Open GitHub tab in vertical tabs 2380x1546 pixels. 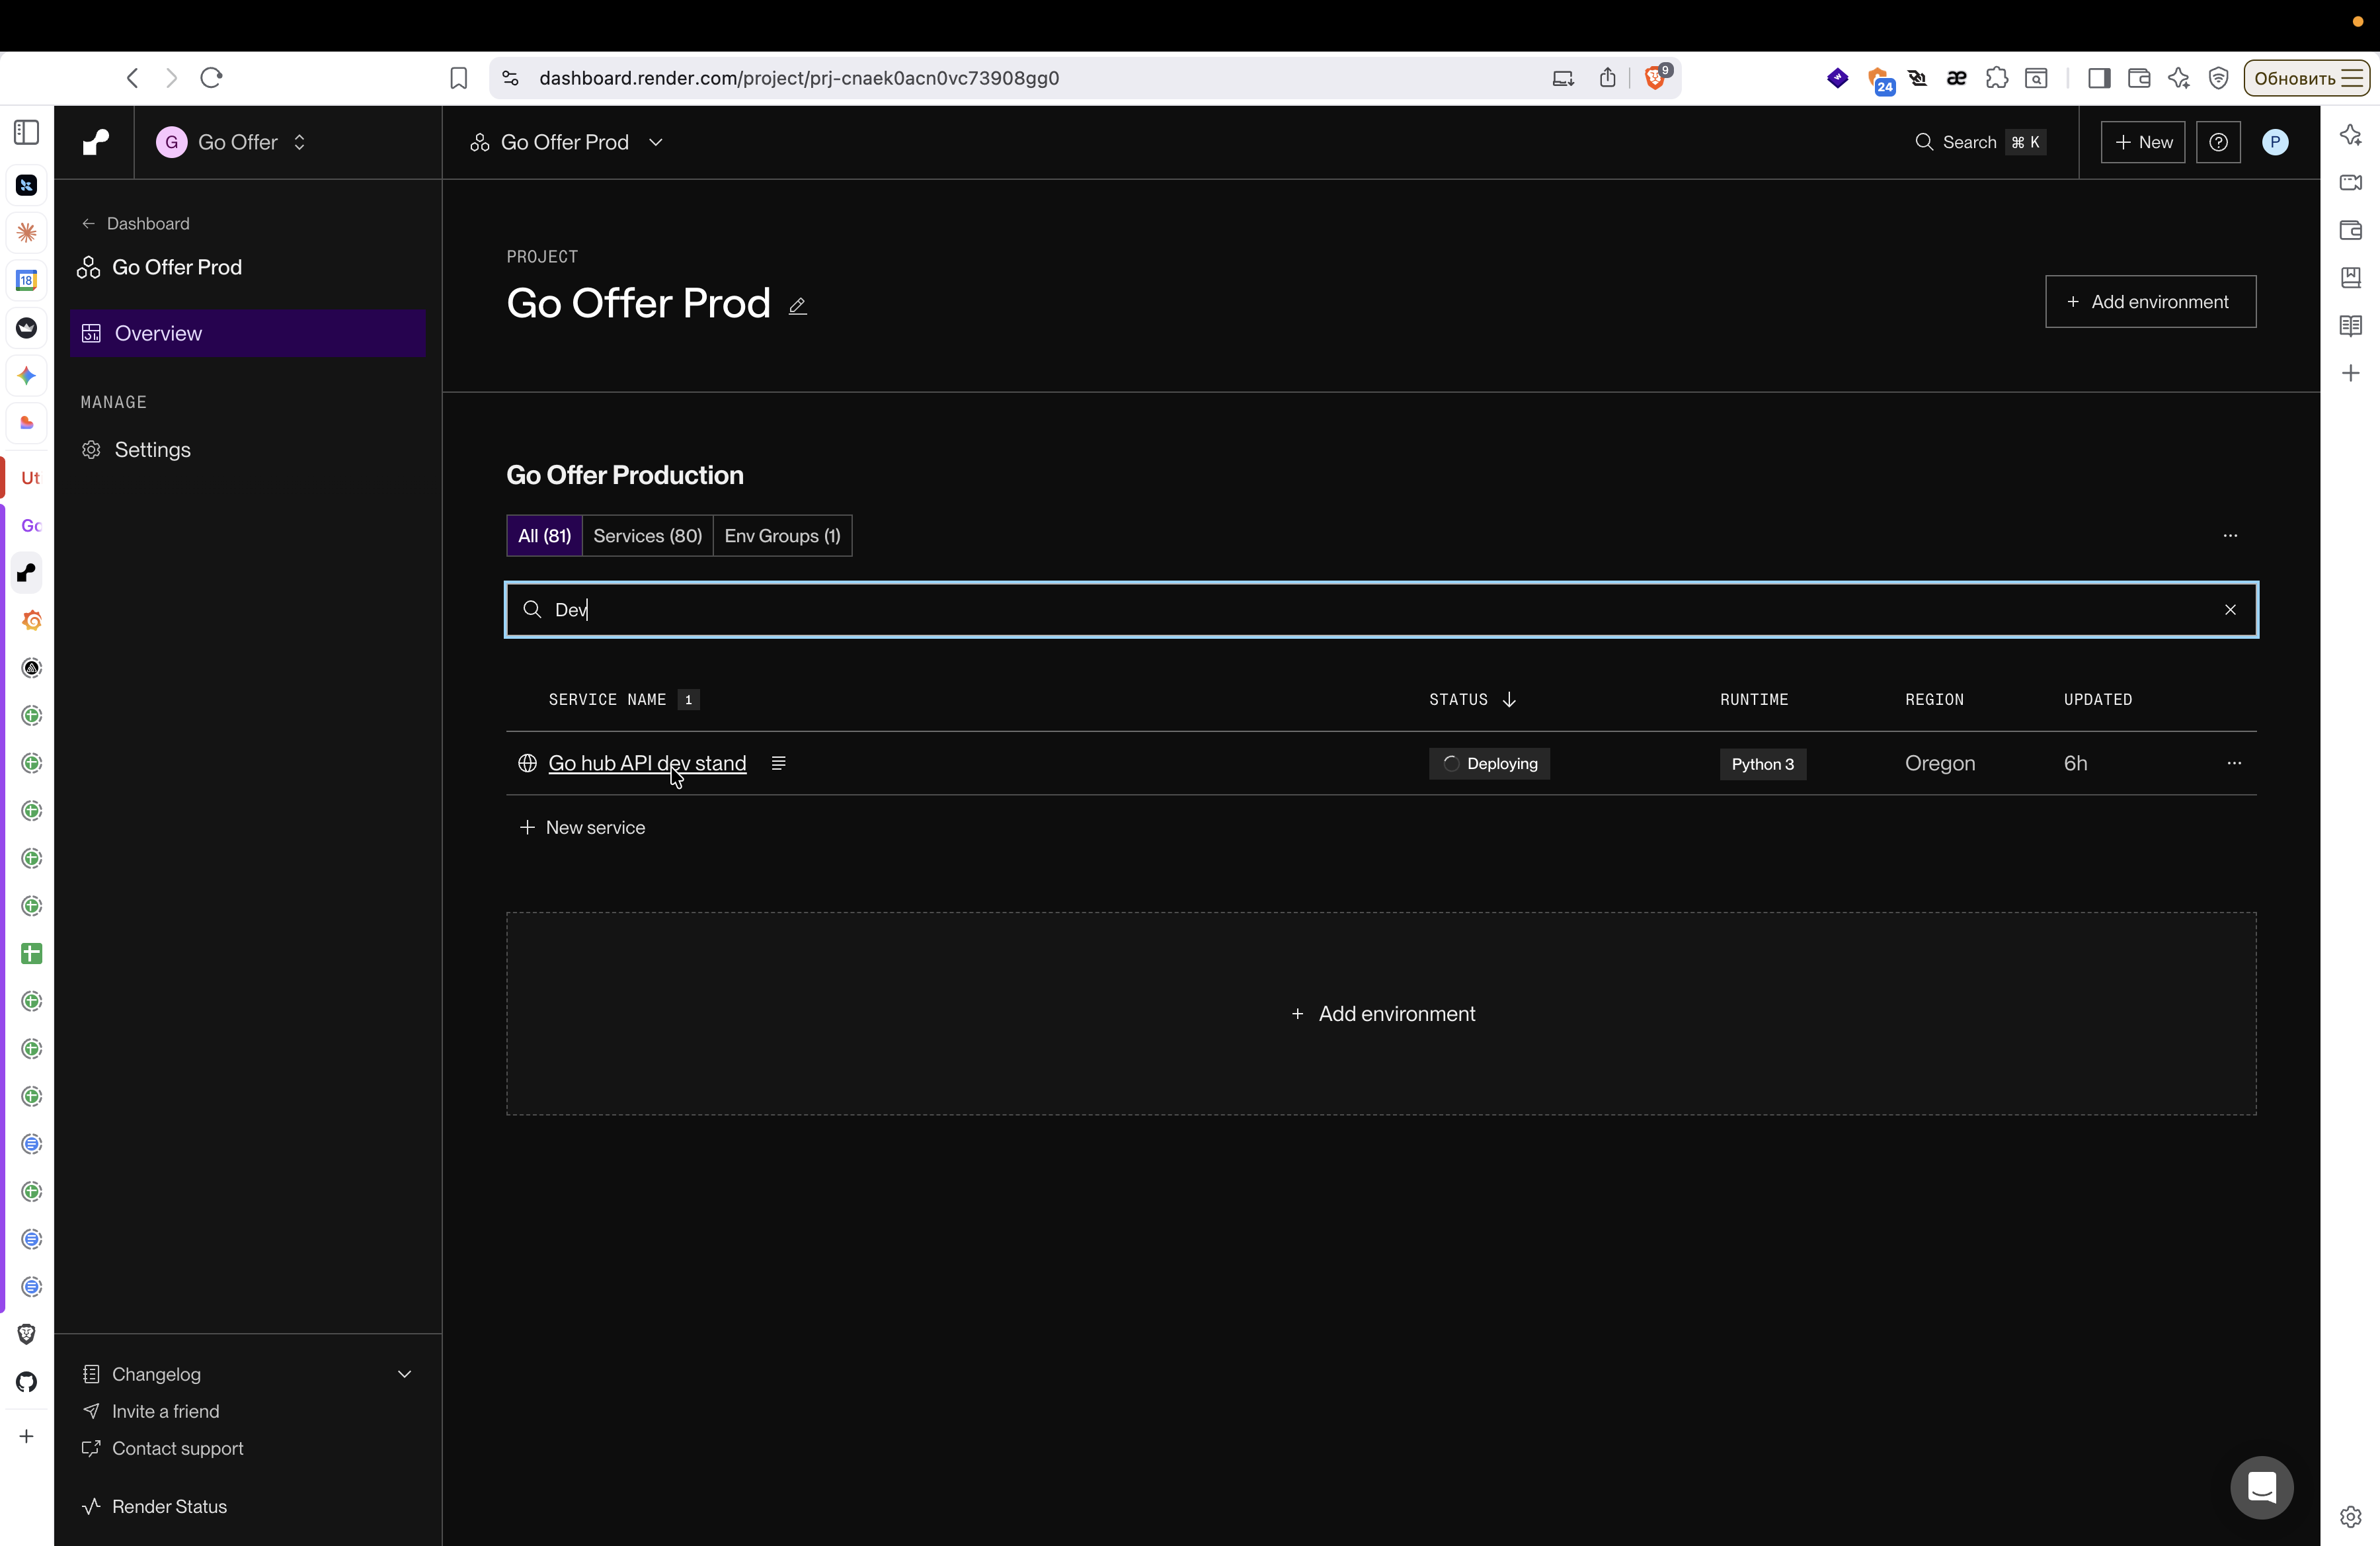coord(27,1382)
